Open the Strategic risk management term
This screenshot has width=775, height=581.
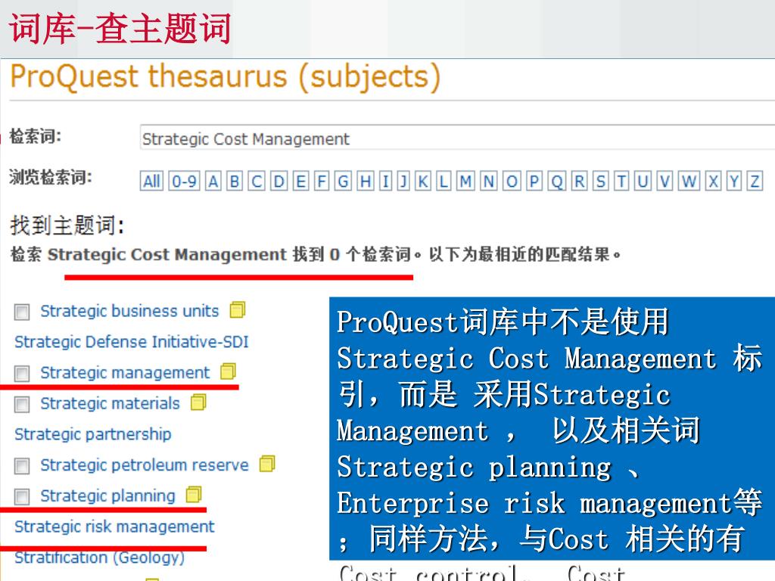coord(114,527)
